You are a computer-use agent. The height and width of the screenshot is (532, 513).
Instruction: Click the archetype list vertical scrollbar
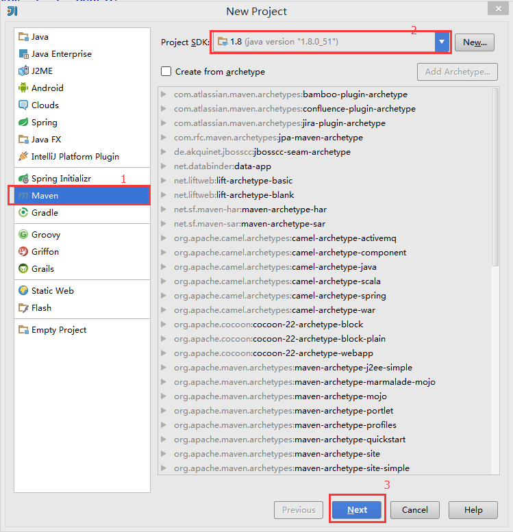[495, 177]
